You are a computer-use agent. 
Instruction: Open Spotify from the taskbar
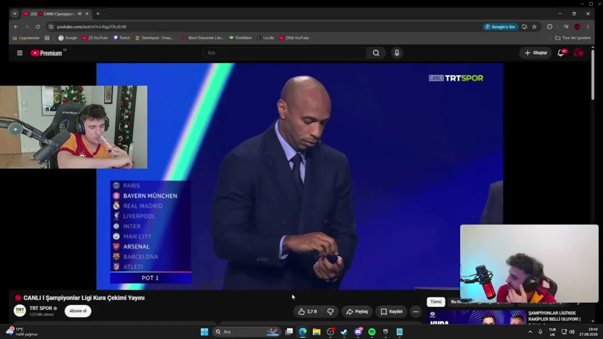372,332
